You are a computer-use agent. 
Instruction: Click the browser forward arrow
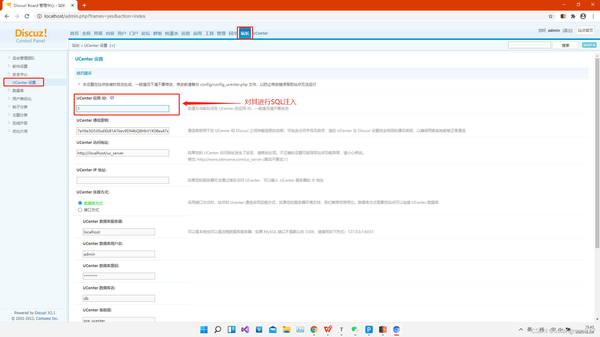[17, 16]
